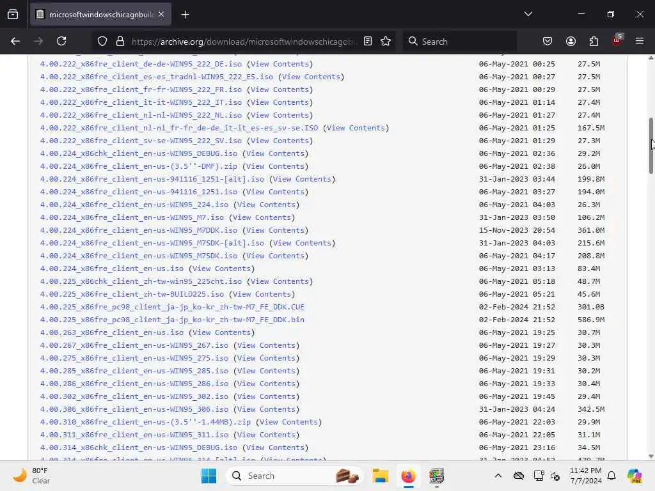Download 4.00.222 WIN95_222_FR.iso file
The image size is (655, 491).
pyautogui.click(x=141, y=90)
